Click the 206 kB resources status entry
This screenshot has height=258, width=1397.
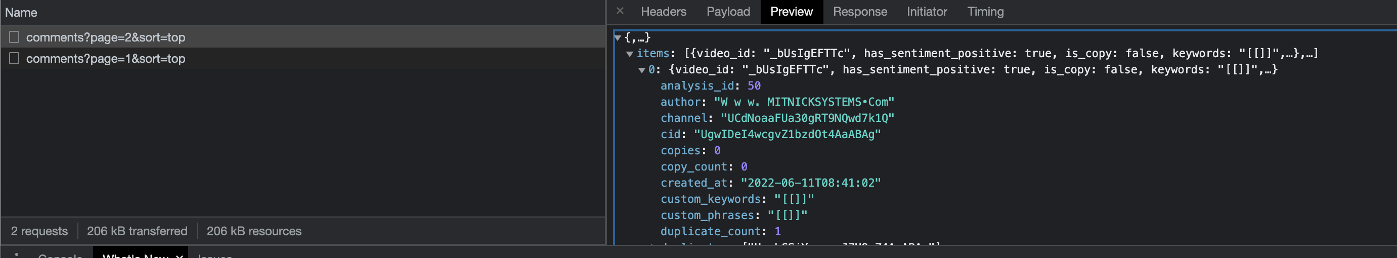254,231
